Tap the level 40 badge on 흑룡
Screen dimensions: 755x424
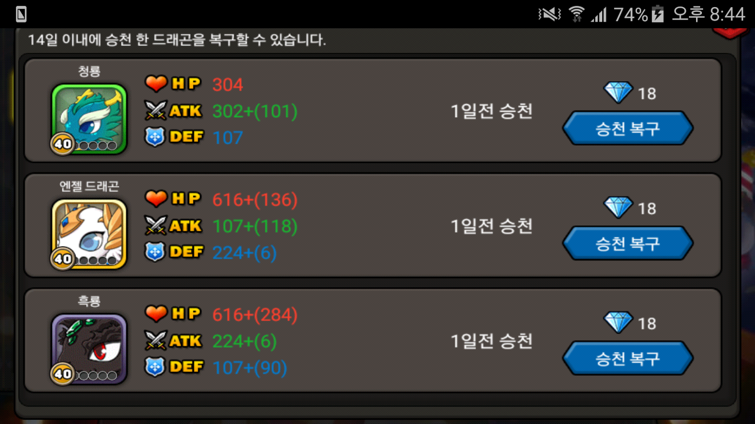(x=63, y=374)
